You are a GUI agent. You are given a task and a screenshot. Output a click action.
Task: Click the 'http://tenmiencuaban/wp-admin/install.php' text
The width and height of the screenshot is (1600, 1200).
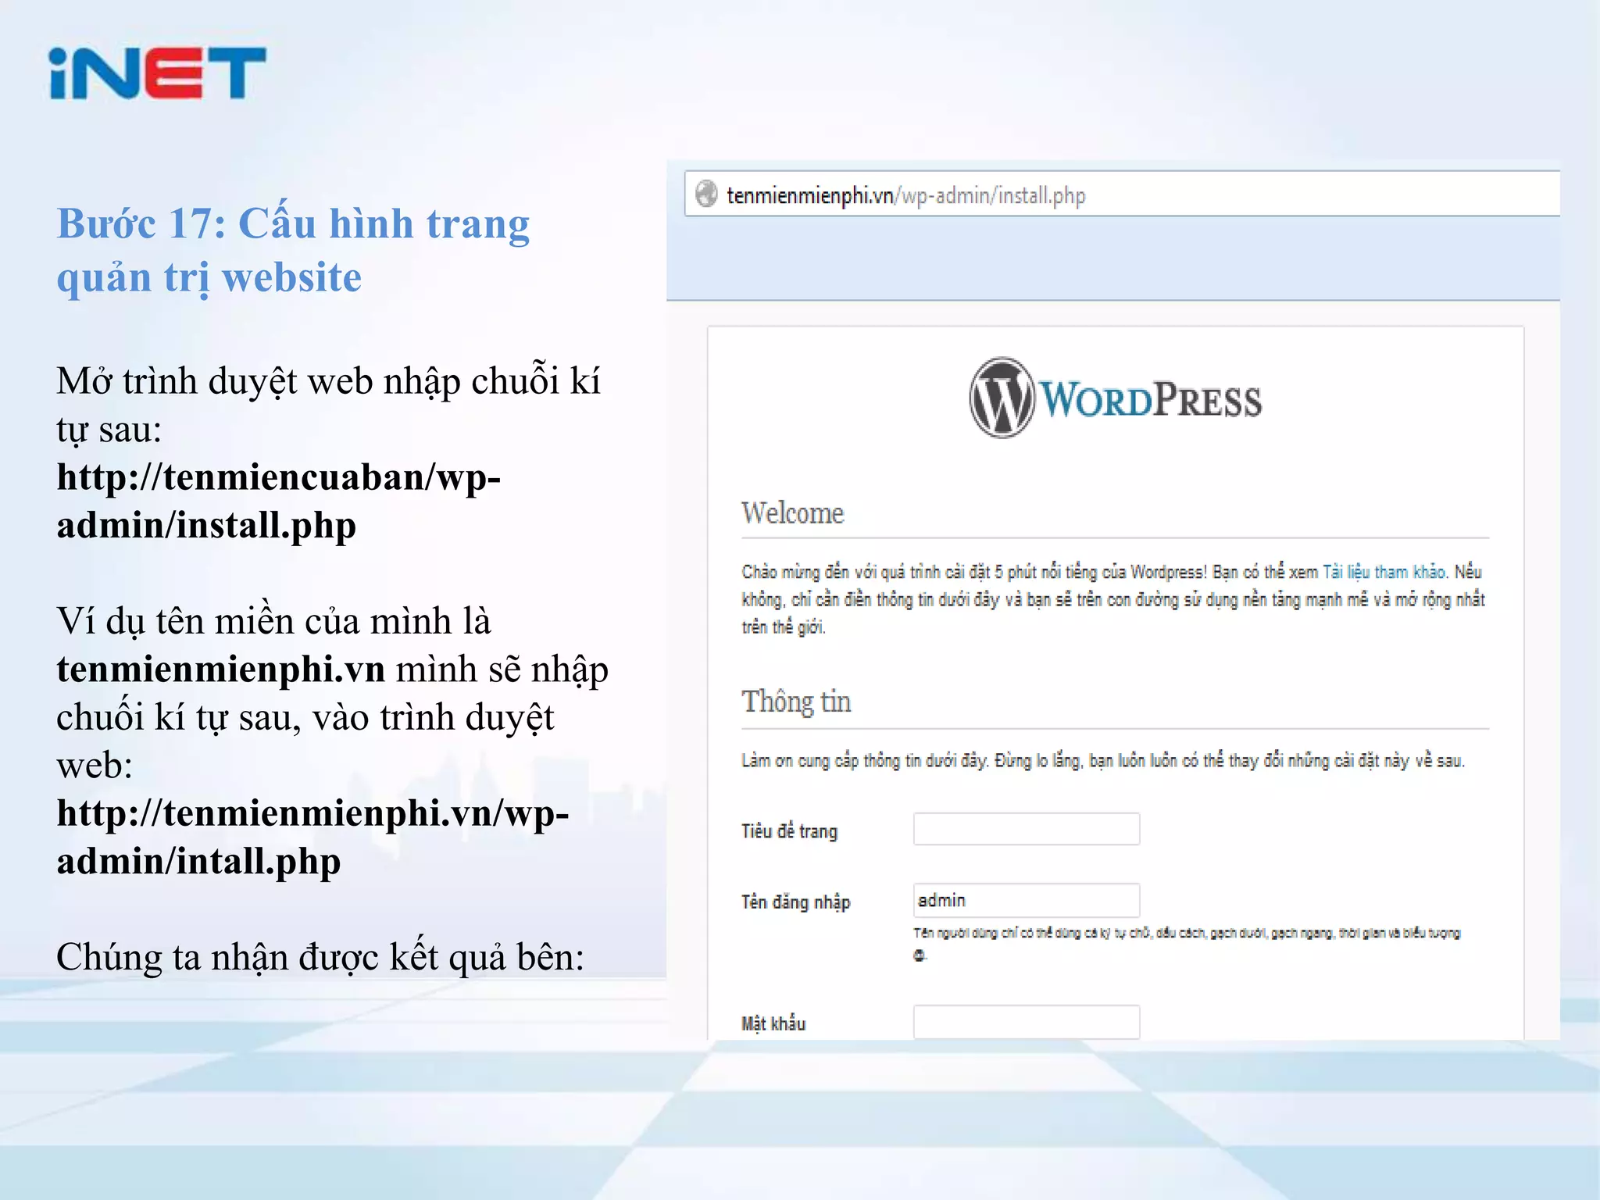coord(279,501)
